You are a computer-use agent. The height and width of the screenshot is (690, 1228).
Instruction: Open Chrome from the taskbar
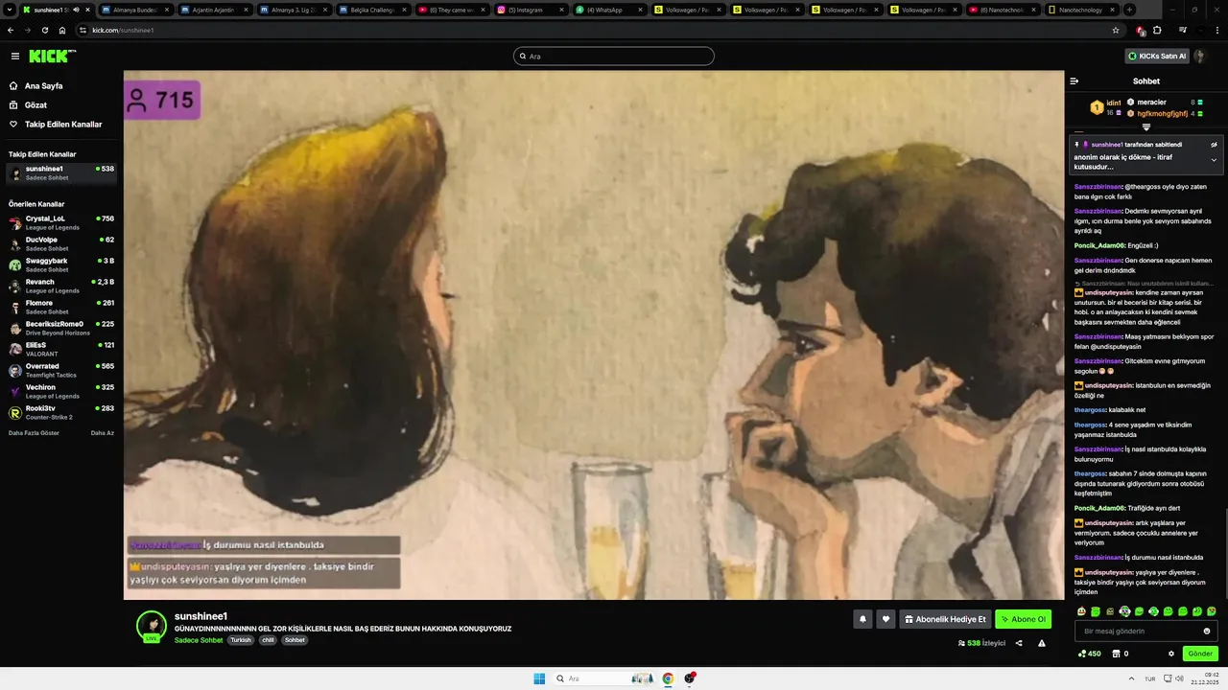(668, 678)
